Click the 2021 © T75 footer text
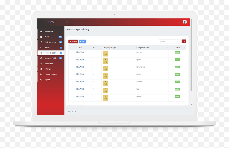The width and height of the screenshot is (229, 148). [x=72, y=112]
